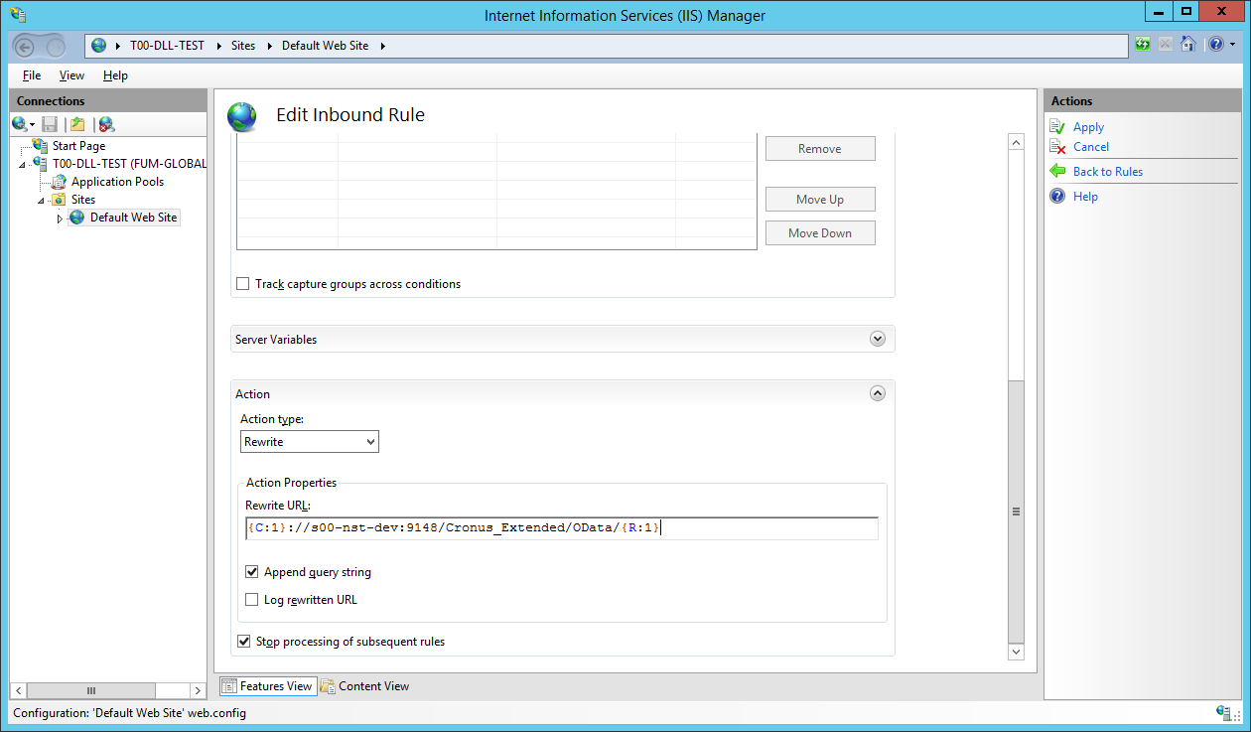Viewport: 1251px width, 732px height.
Task: Click the create new connection globe icon
Action: pyautogui.click(x=20, y=124)
